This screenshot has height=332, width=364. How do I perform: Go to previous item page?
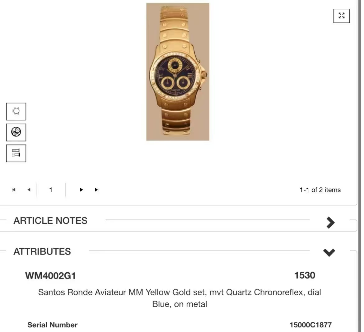(29, 190)
